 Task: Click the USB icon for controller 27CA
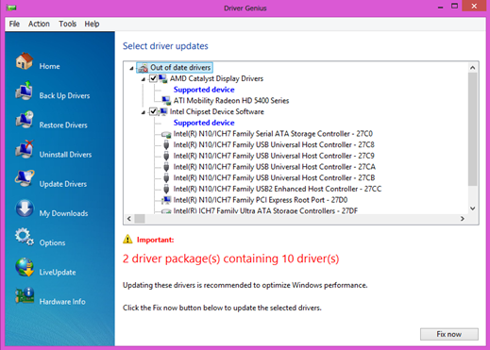[x=166, y=167]
